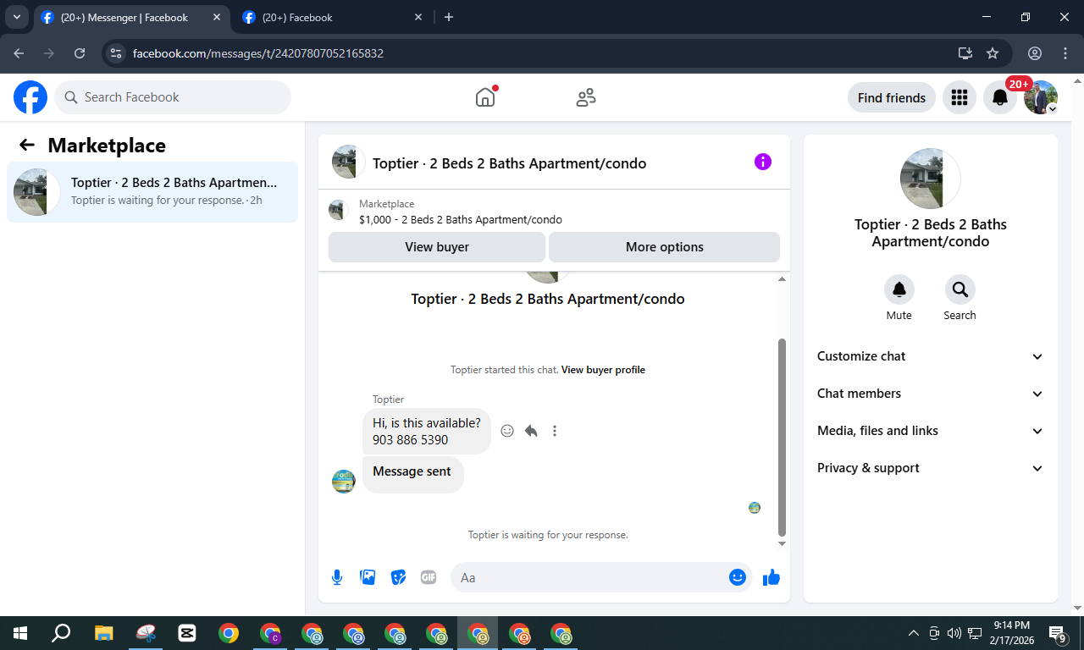Open the notifications bell icon
1084x650 pixels.
point(1000,97)
